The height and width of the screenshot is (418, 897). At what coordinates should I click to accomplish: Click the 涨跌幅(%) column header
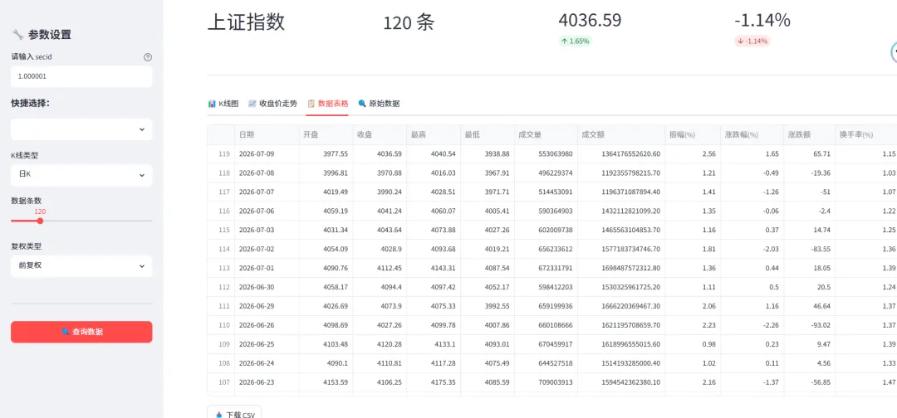[x=752, y=135]
